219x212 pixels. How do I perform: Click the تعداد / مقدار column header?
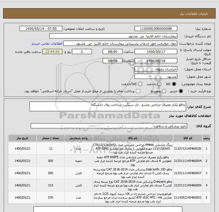51,138
